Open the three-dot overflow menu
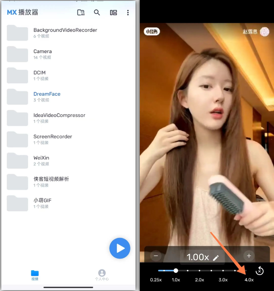Screen dimensions: 274x291 pyautogui.click(x=128, y=13)
